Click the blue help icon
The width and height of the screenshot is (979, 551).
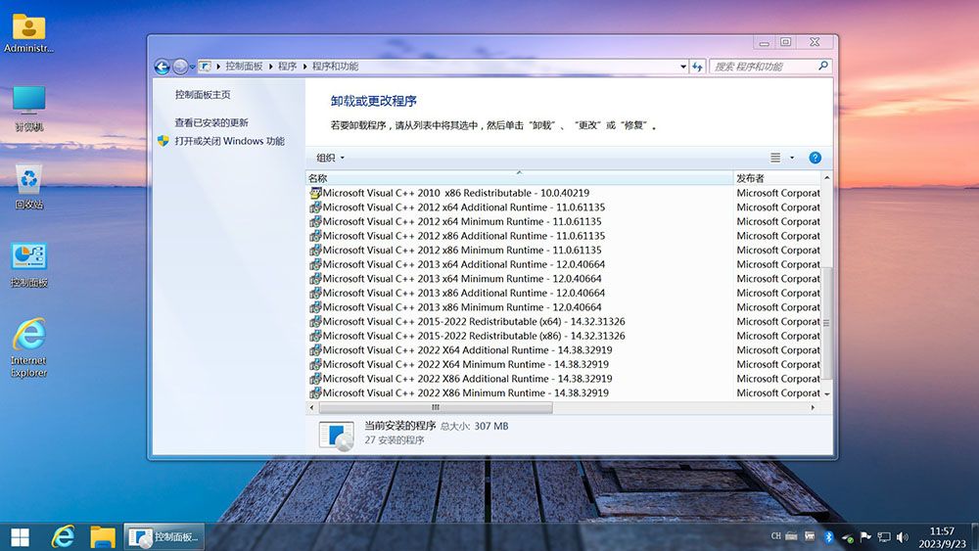pos(815,158)
